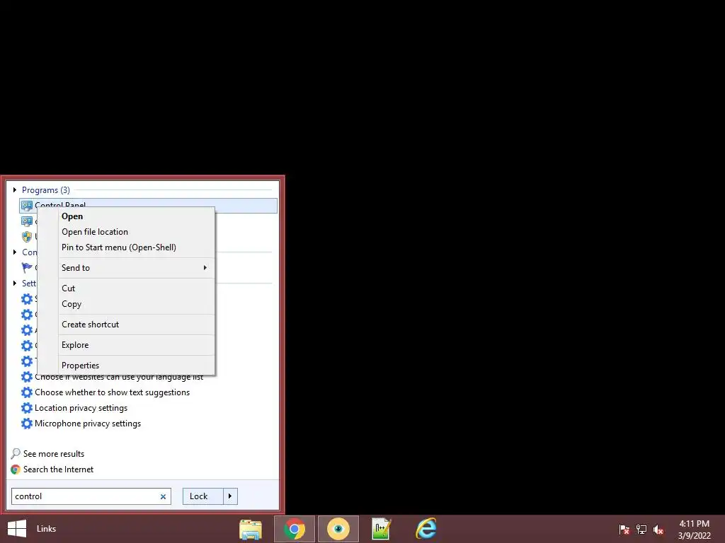Launch Google Chrome from the taskbar
Viewport: 725px width, 543px height.
pos(295,529)
